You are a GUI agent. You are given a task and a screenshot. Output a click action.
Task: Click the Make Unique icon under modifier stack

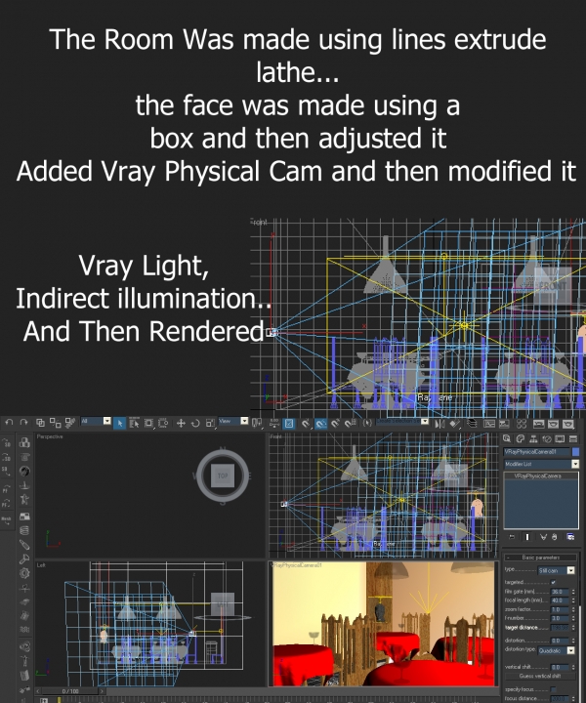(x=543, y=537)
